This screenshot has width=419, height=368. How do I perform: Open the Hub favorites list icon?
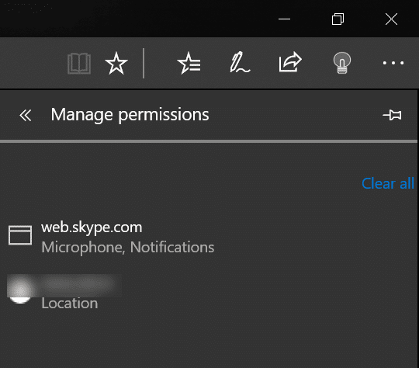pyautogui.click(x=189, y=63)
